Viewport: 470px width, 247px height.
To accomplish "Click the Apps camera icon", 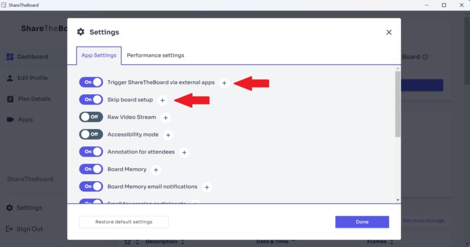I will 10,119.
